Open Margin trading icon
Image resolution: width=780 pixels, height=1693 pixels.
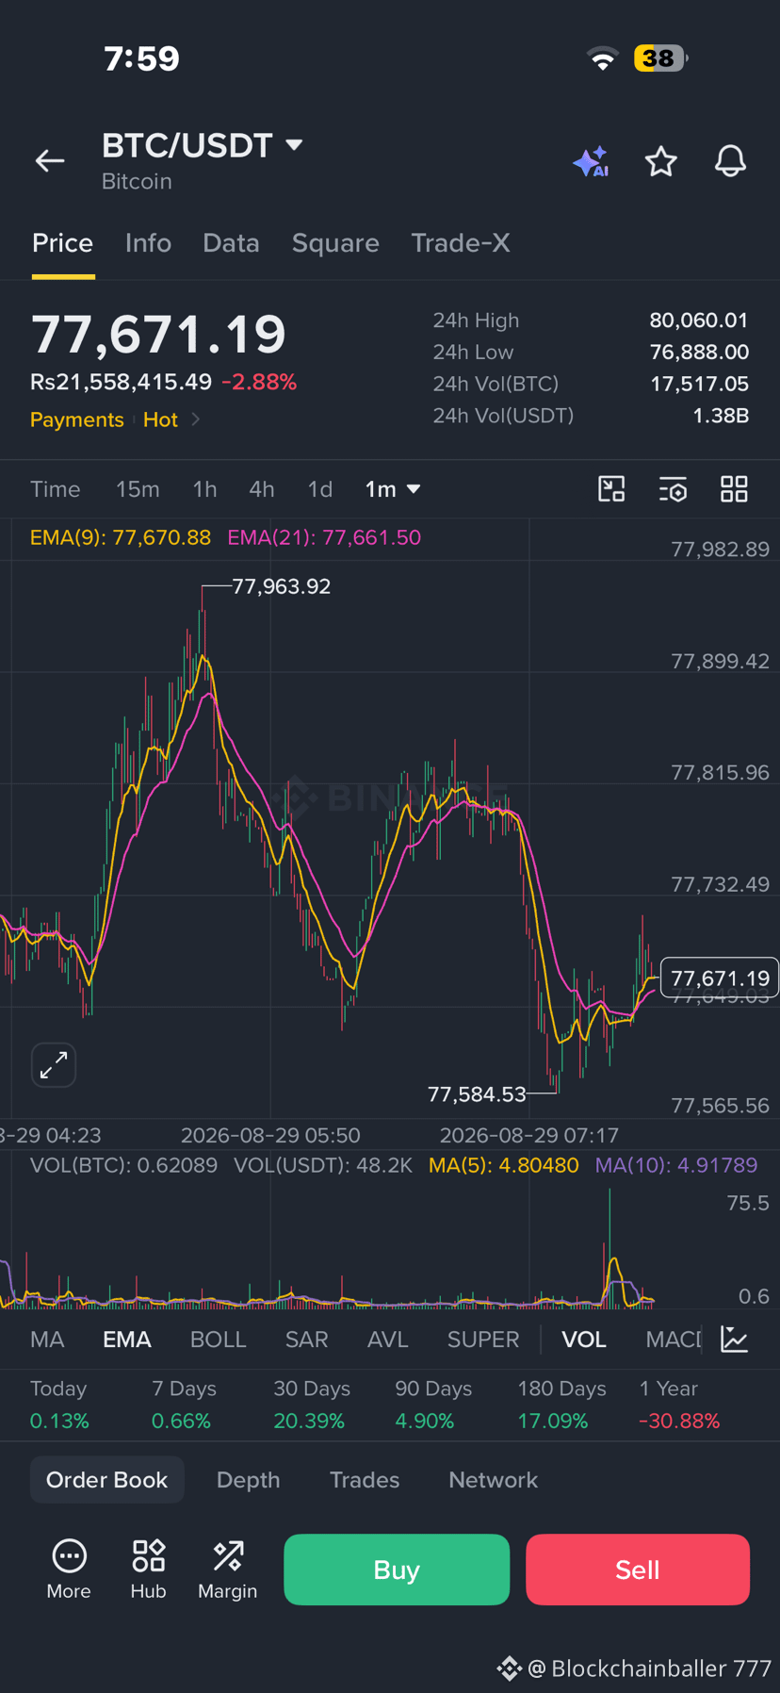click(x=227, y=1570)
